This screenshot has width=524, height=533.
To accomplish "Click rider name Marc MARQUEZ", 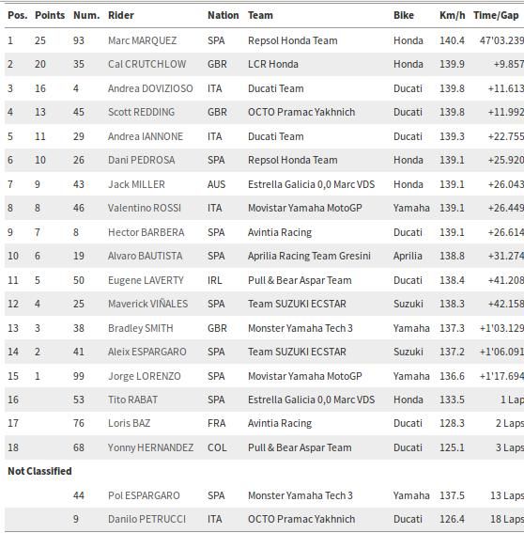I will click(x=143, y=40).
